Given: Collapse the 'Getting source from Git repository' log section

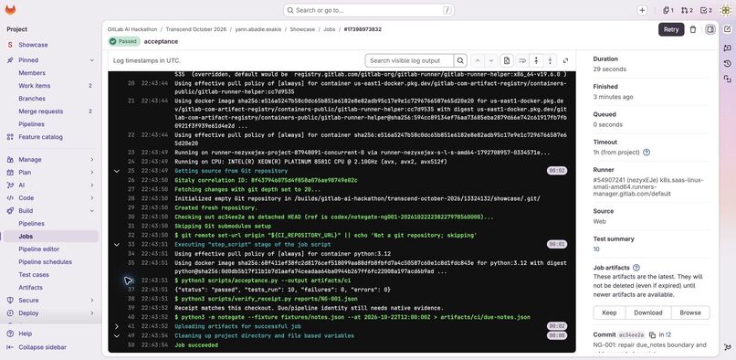Looking at the screenshot, I should tap(117, 171).
